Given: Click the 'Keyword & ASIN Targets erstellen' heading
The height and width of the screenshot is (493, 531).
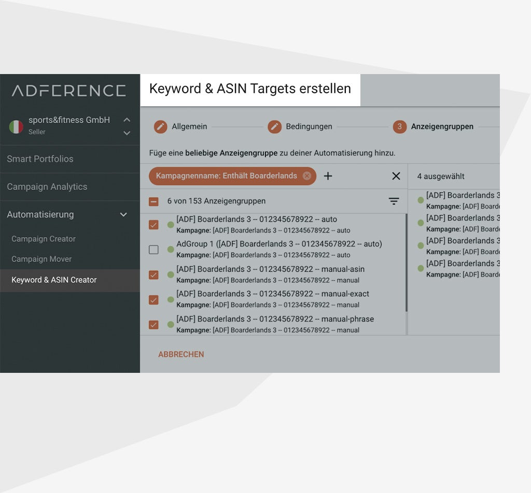Looking at the screenshot, I should [250, 89].
